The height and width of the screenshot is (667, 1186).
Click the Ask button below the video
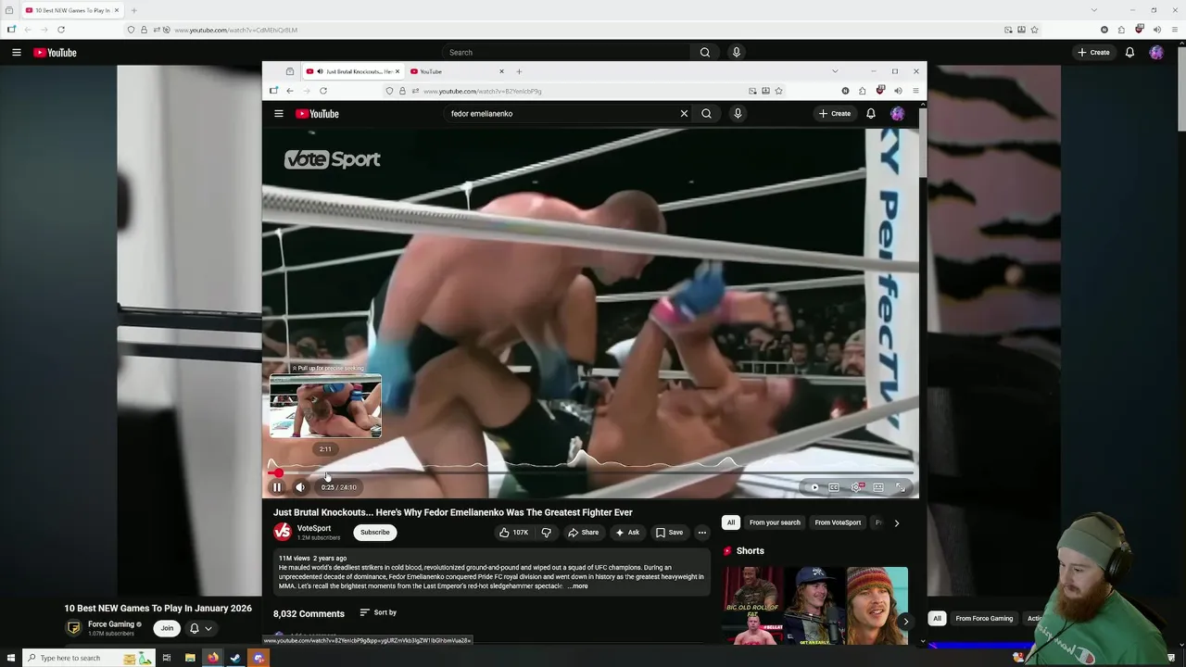(627, 533)
